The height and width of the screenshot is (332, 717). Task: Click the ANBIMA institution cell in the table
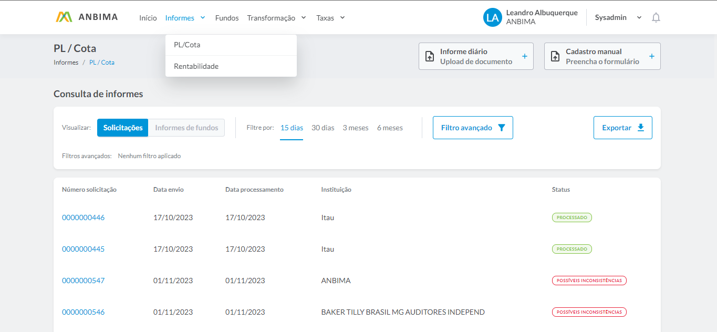pyautogui.click(x=336, y=281)
